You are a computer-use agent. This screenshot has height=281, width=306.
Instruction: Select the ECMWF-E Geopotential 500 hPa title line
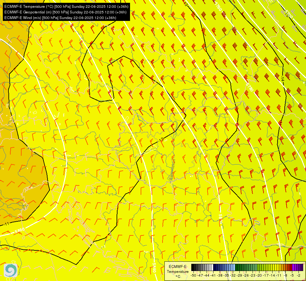(65, 12)
